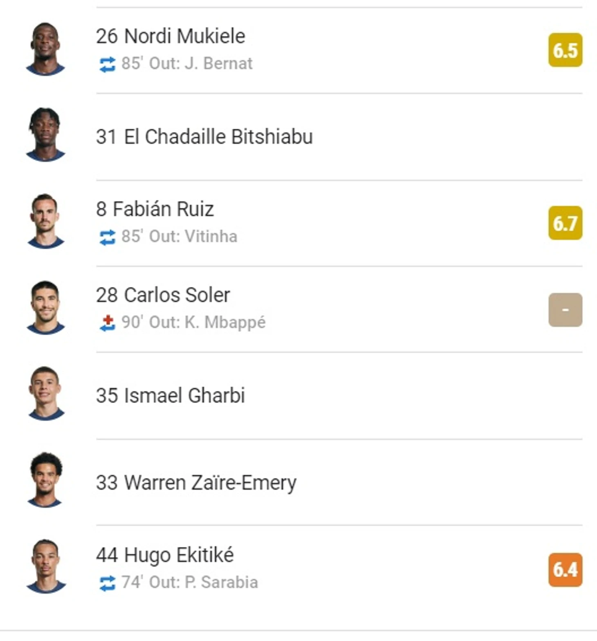Screen dimensions: 597x641
Task: Open Hugo Ekitiké's orange 6.4 rating badge
Action: point(565,570)
